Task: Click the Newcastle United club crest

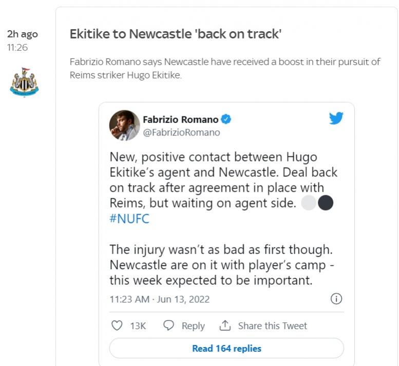Action: tap(24, 82)
